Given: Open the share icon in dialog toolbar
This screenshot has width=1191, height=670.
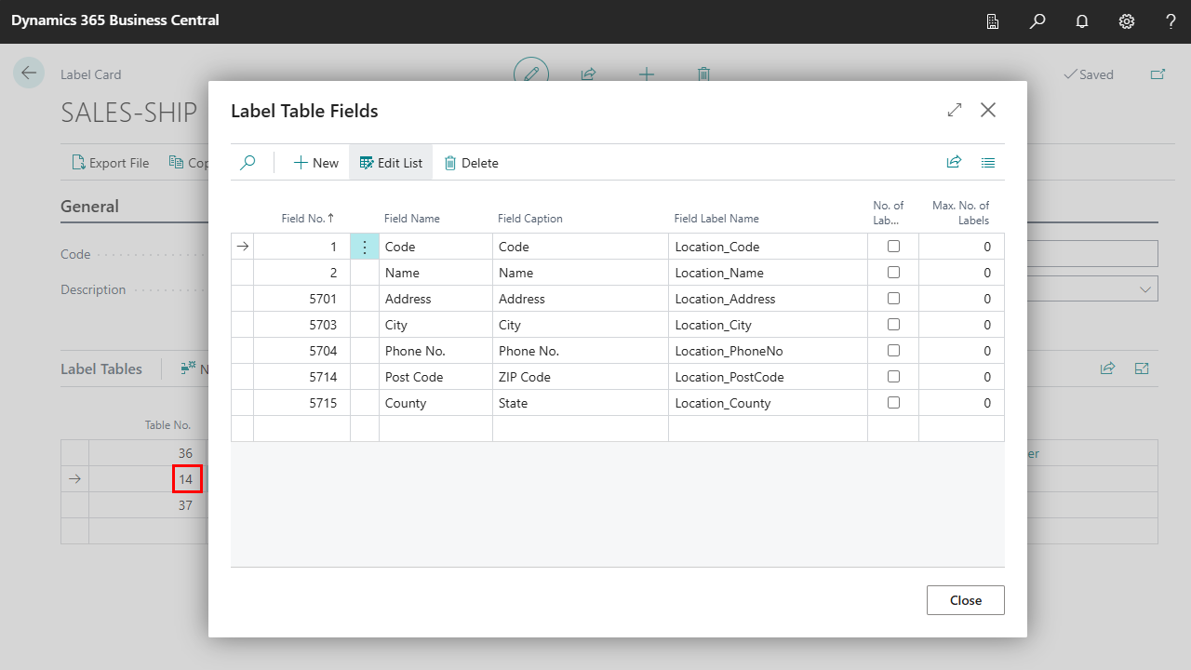Looking at the screenshot, I should tap(954, 163).
